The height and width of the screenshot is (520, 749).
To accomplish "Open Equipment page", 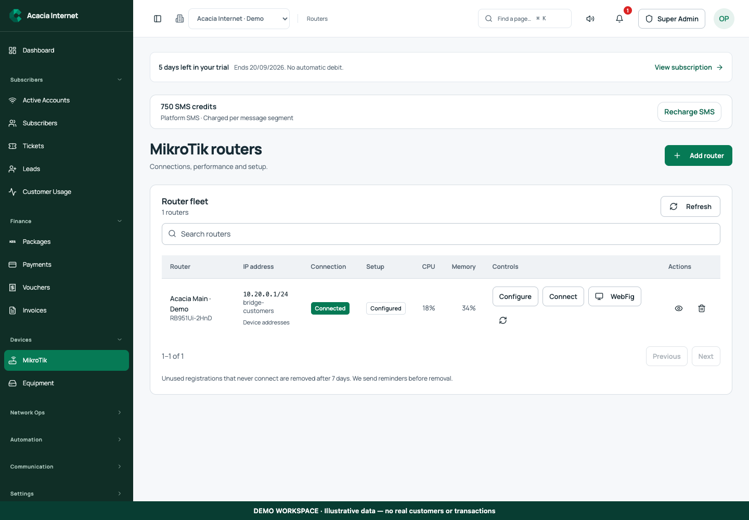I will tap(67, 383).
